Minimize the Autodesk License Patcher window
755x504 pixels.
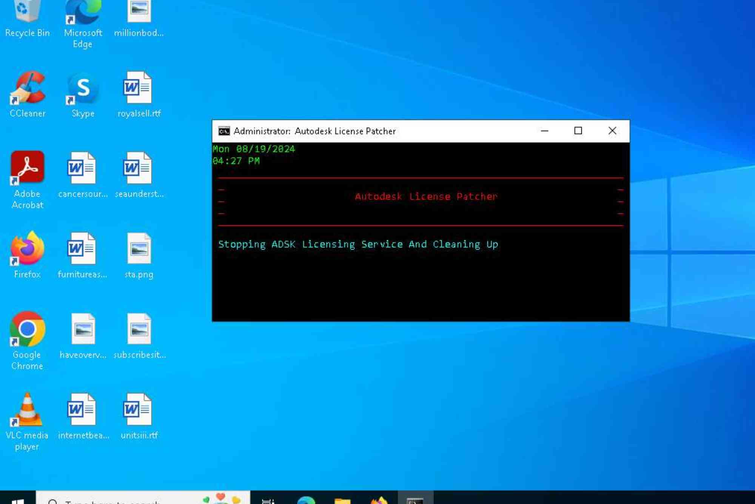[544, 131]
